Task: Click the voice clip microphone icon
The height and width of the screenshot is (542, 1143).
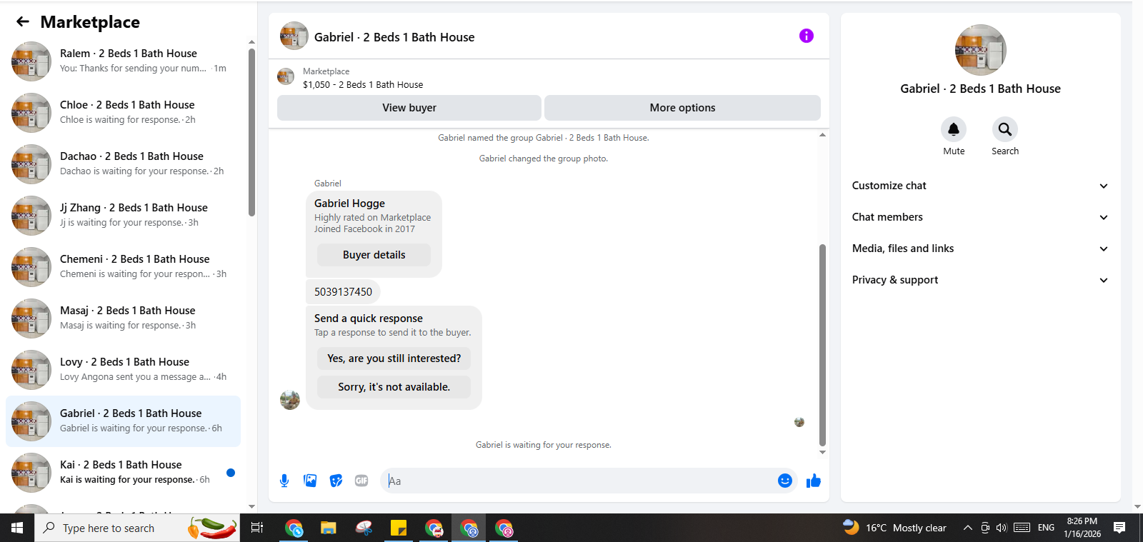Action: coord(284,481)
